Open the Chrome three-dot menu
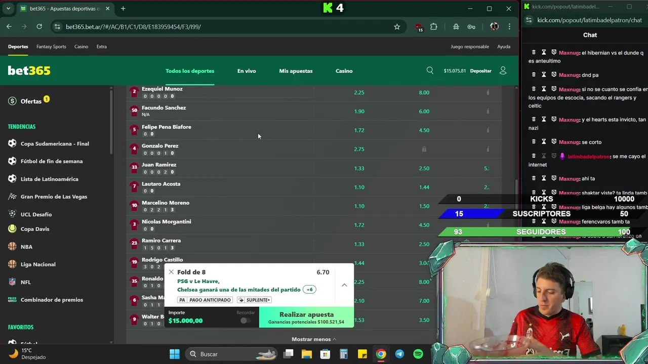This screenshot has height=364, width=648. point(509,27)
